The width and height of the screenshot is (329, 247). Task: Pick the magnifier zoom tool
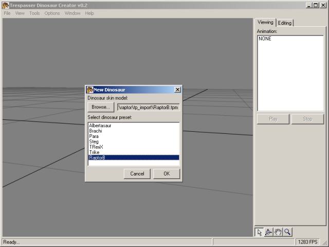tap(287, 232)
